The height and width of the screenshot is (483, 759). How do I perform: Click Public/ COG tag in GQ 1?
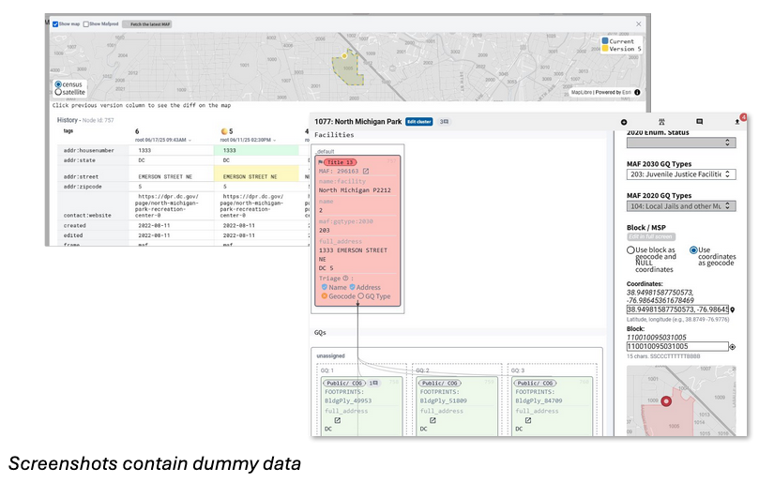(342, 383)
